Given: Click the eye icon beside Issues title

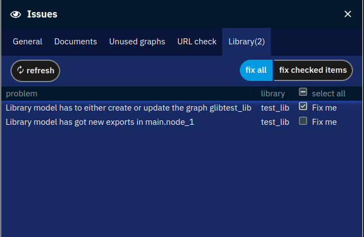Looking at the screenshot, I should (15, 14).
